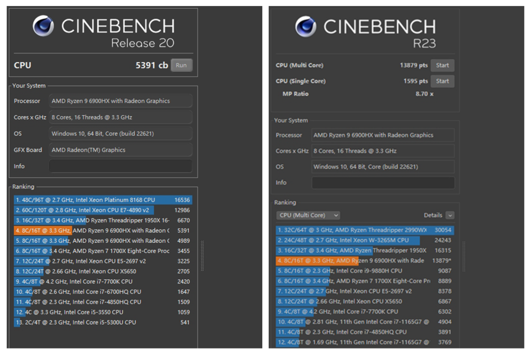
Task: Select R20 Processor field AMD Ryzen 9 6900HX
Action: tap(121, 101)
